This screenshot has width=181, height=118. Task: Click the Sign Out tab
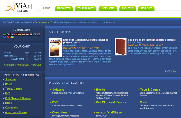click(146, 8)
